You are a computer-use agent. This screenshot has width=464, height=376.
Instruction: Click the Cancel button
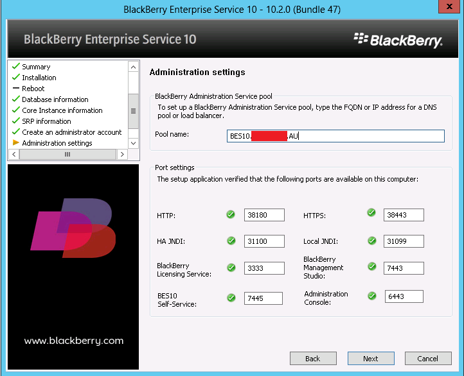click(428, 358)
